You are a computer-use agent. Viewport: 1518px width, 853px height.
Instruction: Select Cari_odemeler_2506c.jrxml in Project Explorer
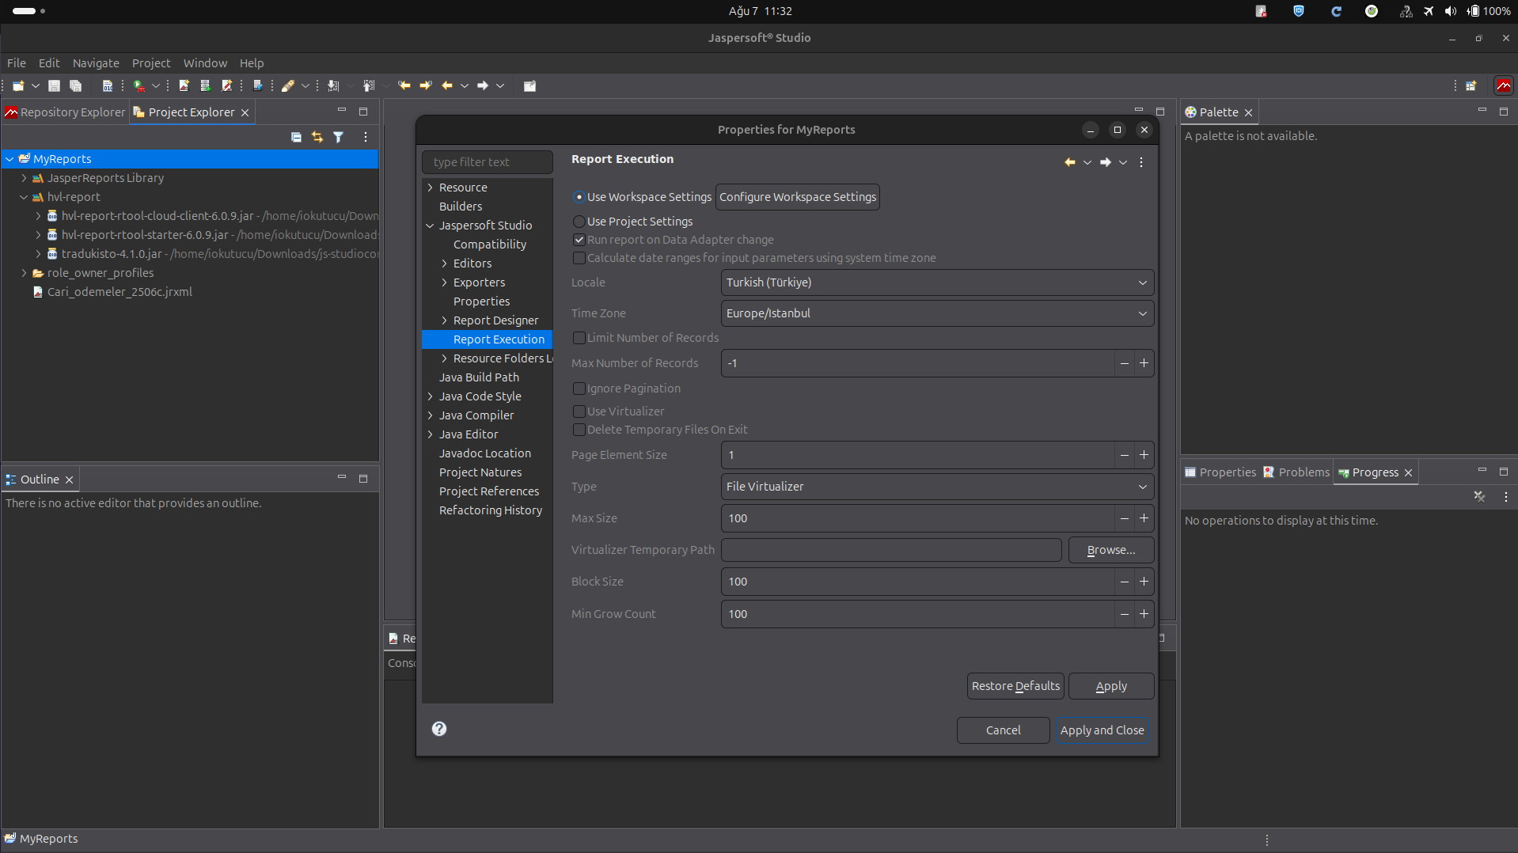tap(120, 292)
